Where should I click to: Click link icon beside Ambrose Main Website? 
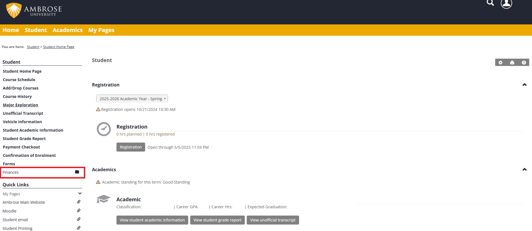click(x=79, y=202)
